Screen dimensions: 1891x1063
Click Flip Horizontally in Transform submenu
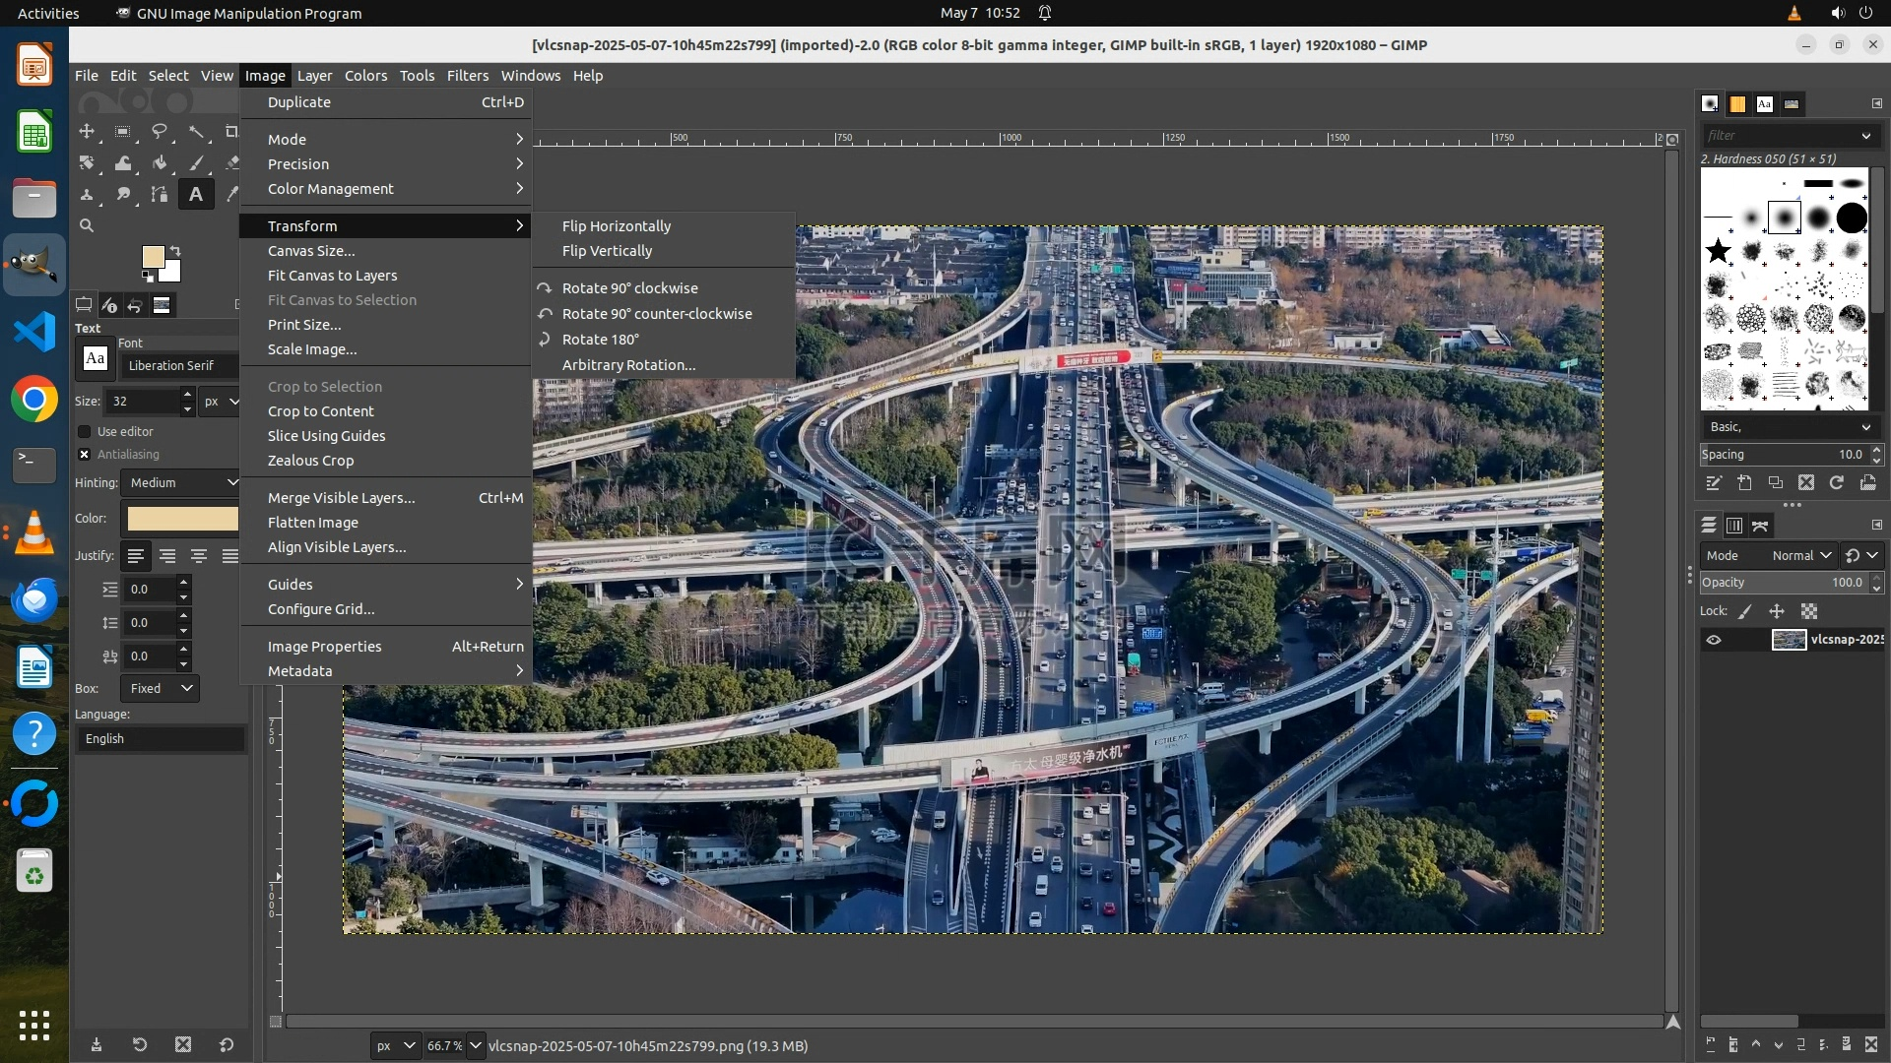click(x=616, y=226)
